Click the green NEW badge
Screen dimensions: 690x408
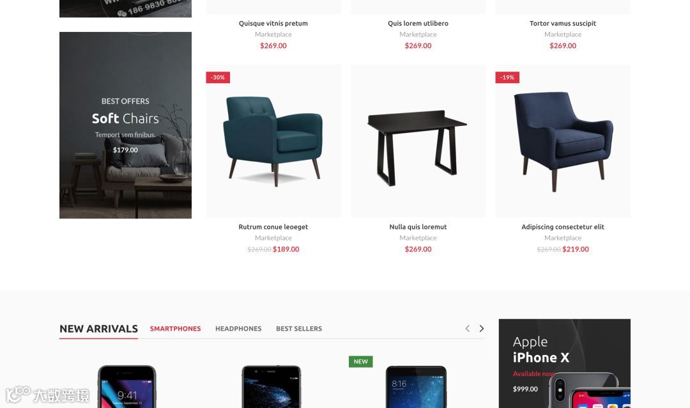pos(361,362)
